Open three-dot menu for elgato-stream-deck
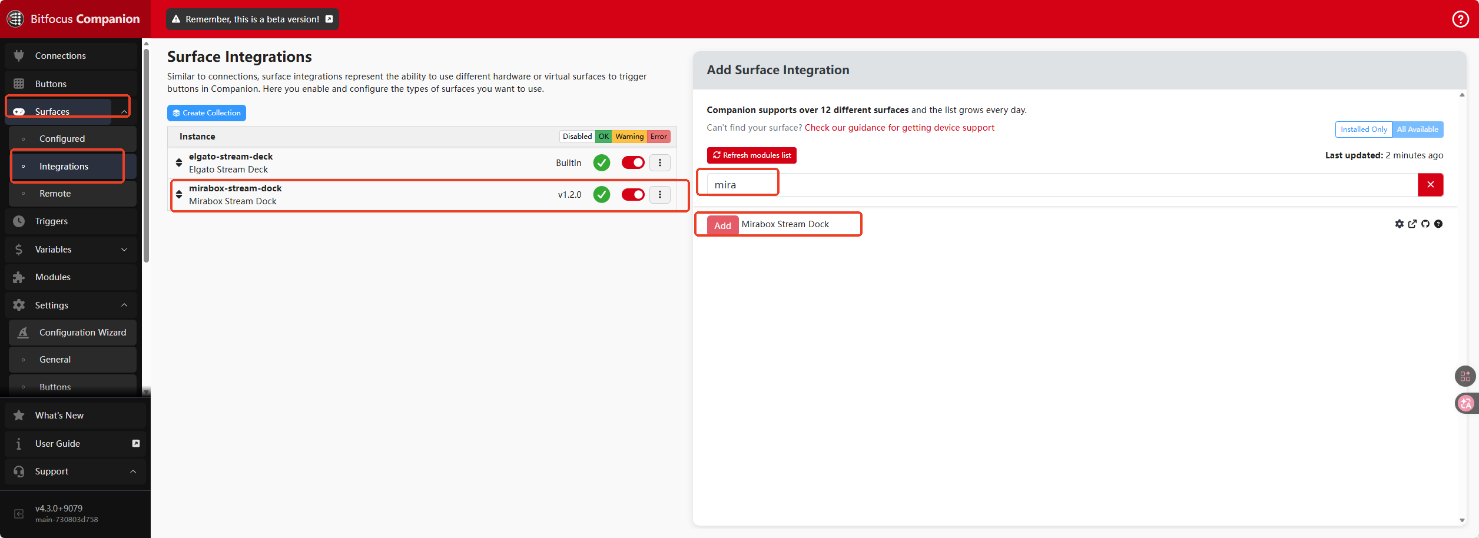Viewport: 1479px width, 538px height. point(659,163)
